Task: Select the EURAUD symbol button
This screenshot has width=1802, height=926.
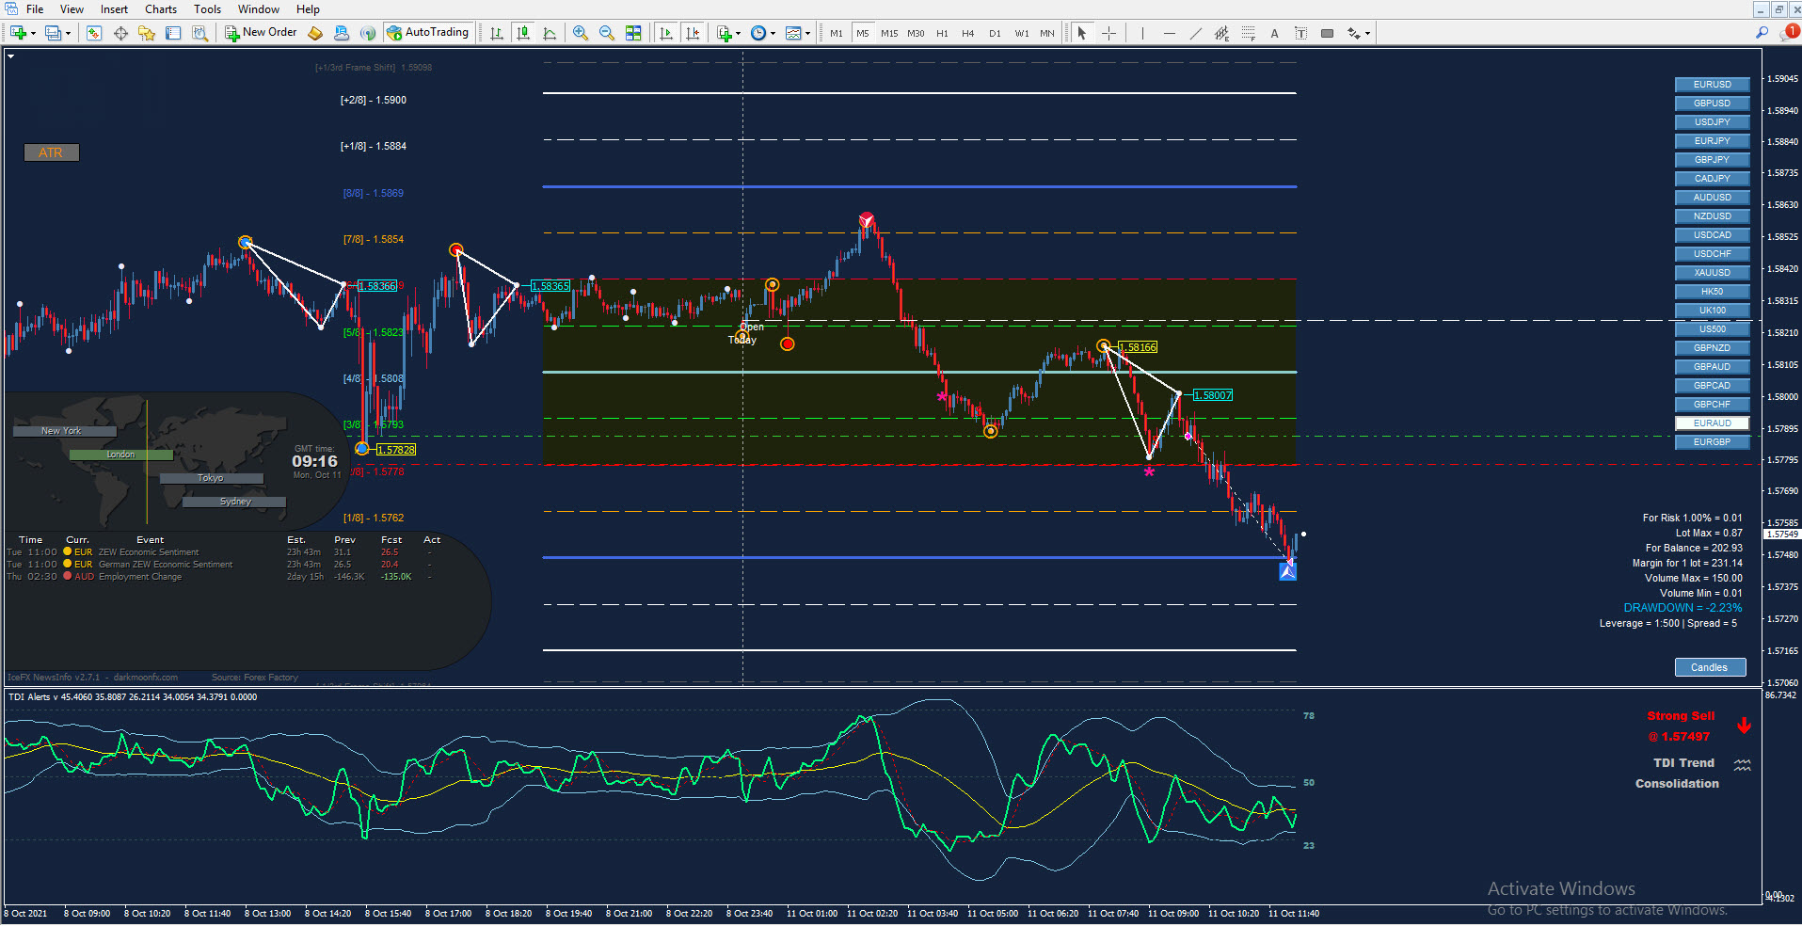Action: click(1712, 423)
